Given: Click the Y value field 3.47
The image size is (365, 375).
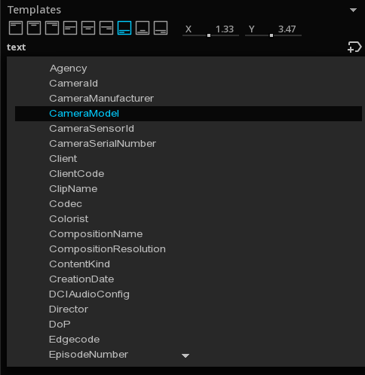Looking at the screenshot, I should click(287, 29).
